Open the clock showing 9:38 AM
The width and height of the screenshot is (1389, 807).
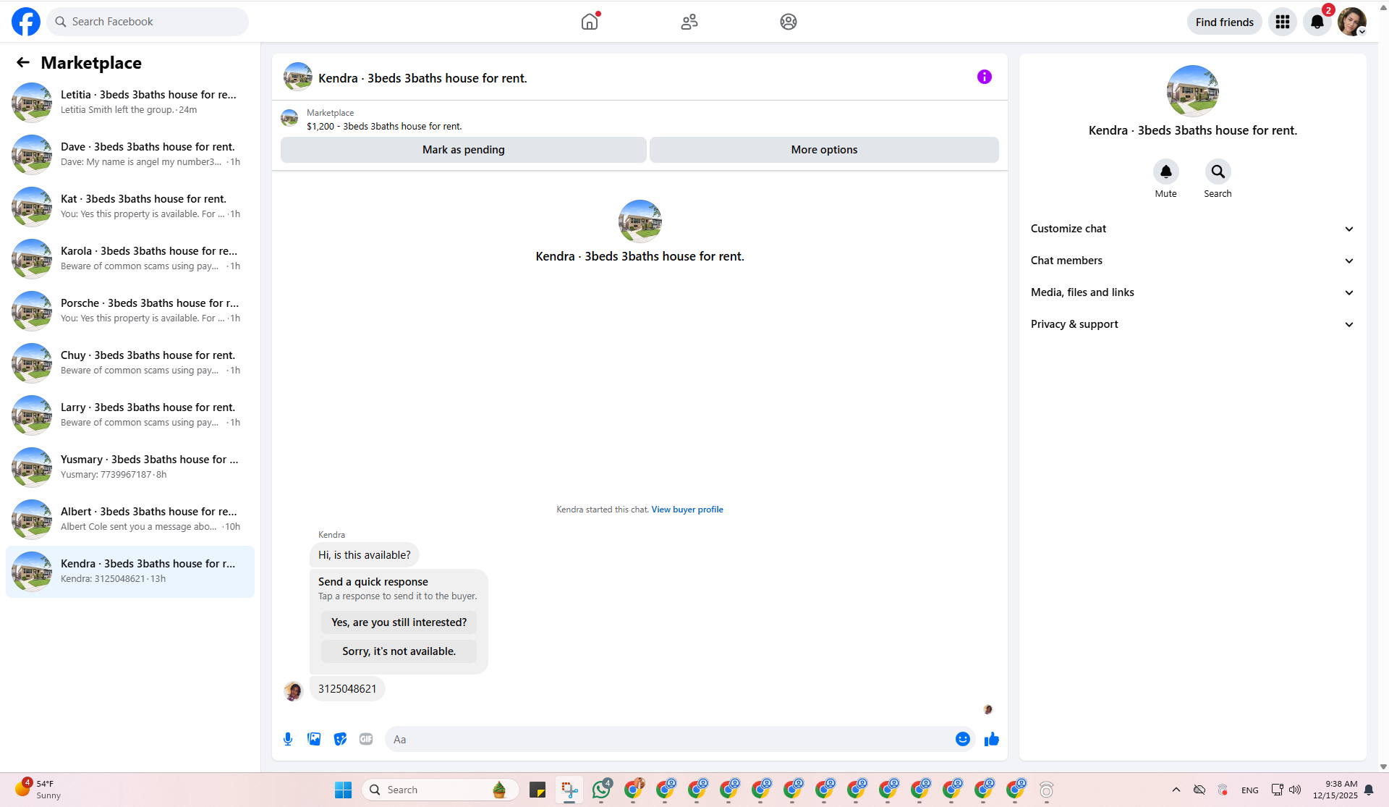point(1335,790)
